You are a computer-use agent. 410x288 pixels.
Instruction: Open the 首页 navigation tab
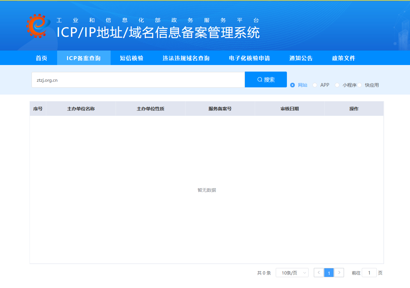pos(41,58)
